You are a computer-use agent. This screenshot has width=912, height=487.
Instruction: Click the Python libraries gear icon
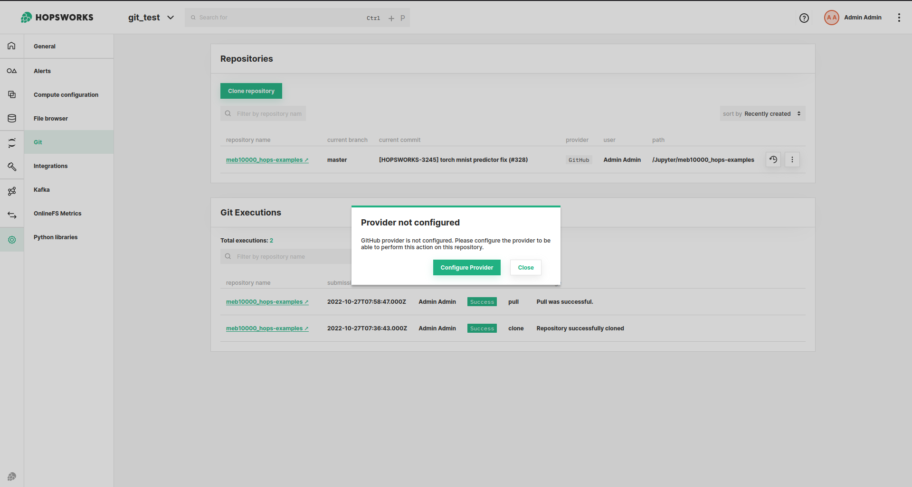tap(11, 239)
